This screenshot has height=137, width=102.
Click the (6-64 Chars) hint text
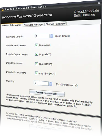tap(62, 36)
